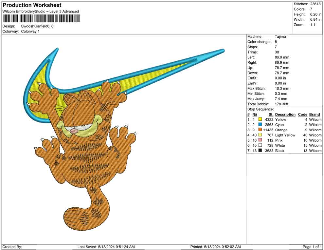Screen dimensions: 324x250
Task: Click the Page 1 of 1 footer
Action: coord(312,247)
